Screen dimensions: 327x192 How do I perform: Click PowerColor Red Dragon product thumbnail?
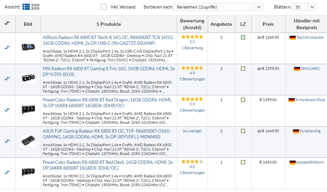(x=28, y=110)
